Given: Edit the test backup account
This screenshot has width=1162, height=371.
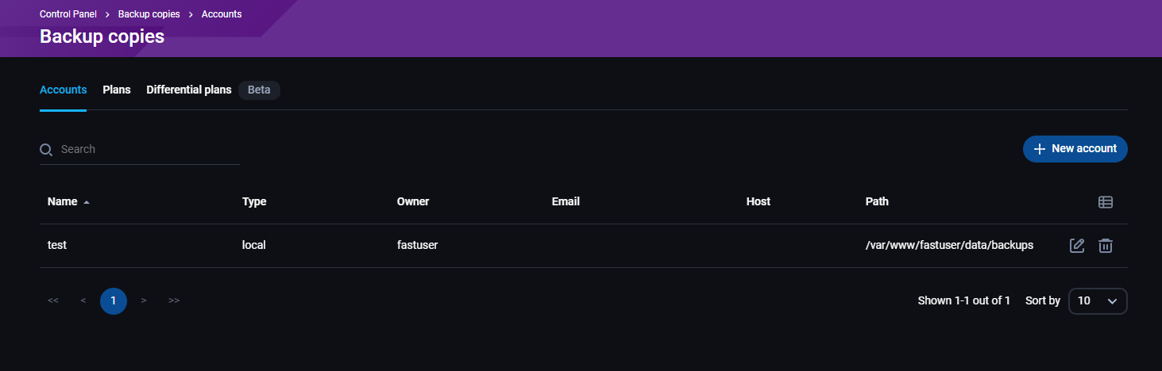Looking at the screenshot, I should point(1077,246).
